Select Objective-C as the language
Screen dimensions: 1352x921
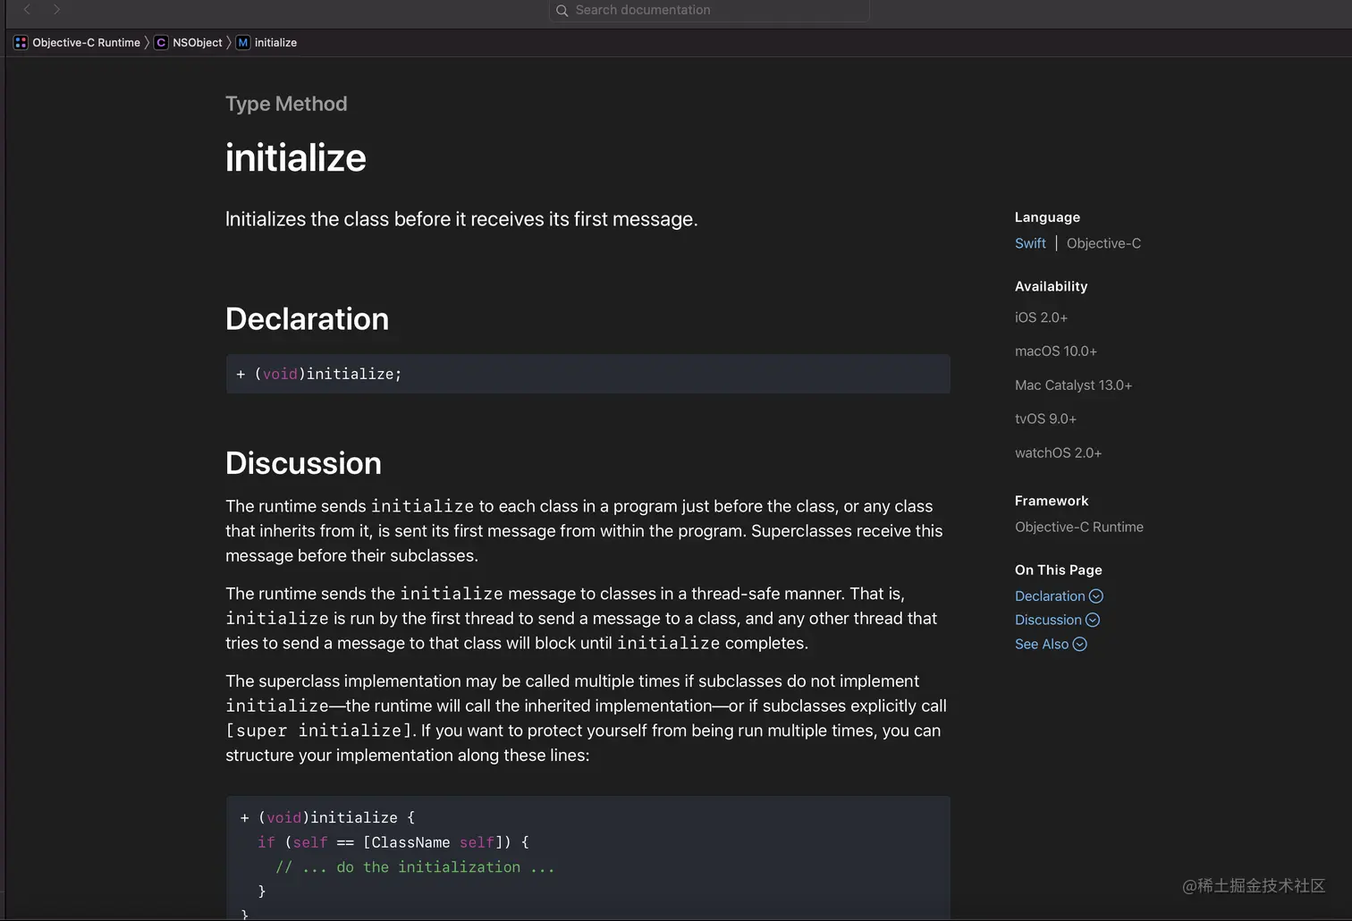pos(1103,243)
